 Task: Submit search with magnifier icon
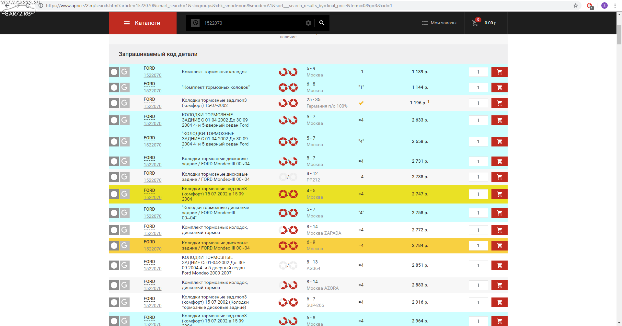click(322, 23)
